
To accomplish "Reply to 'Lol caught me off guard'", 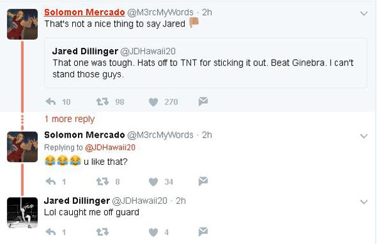I will click(x=51, y=232).
